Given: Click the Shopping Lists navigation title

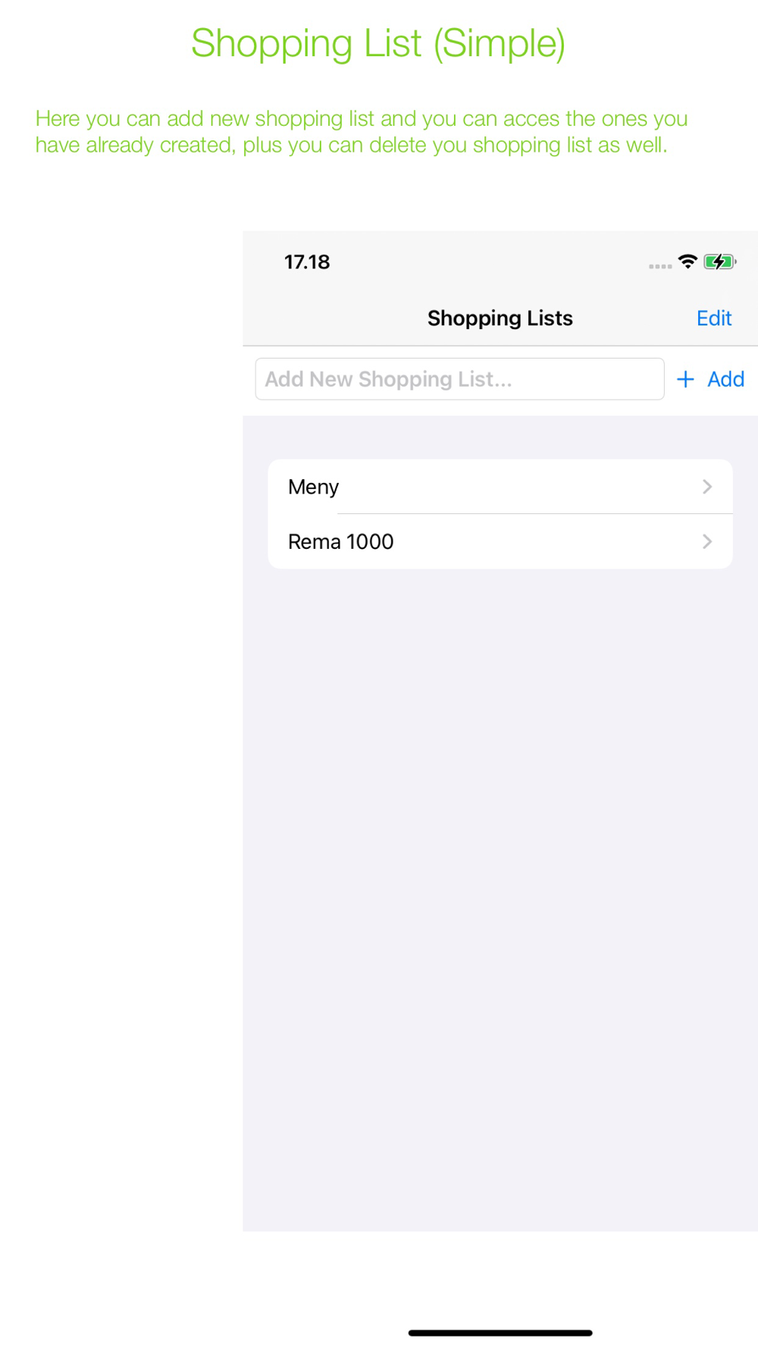Looking at the screenshot, I should click(500, 318).
